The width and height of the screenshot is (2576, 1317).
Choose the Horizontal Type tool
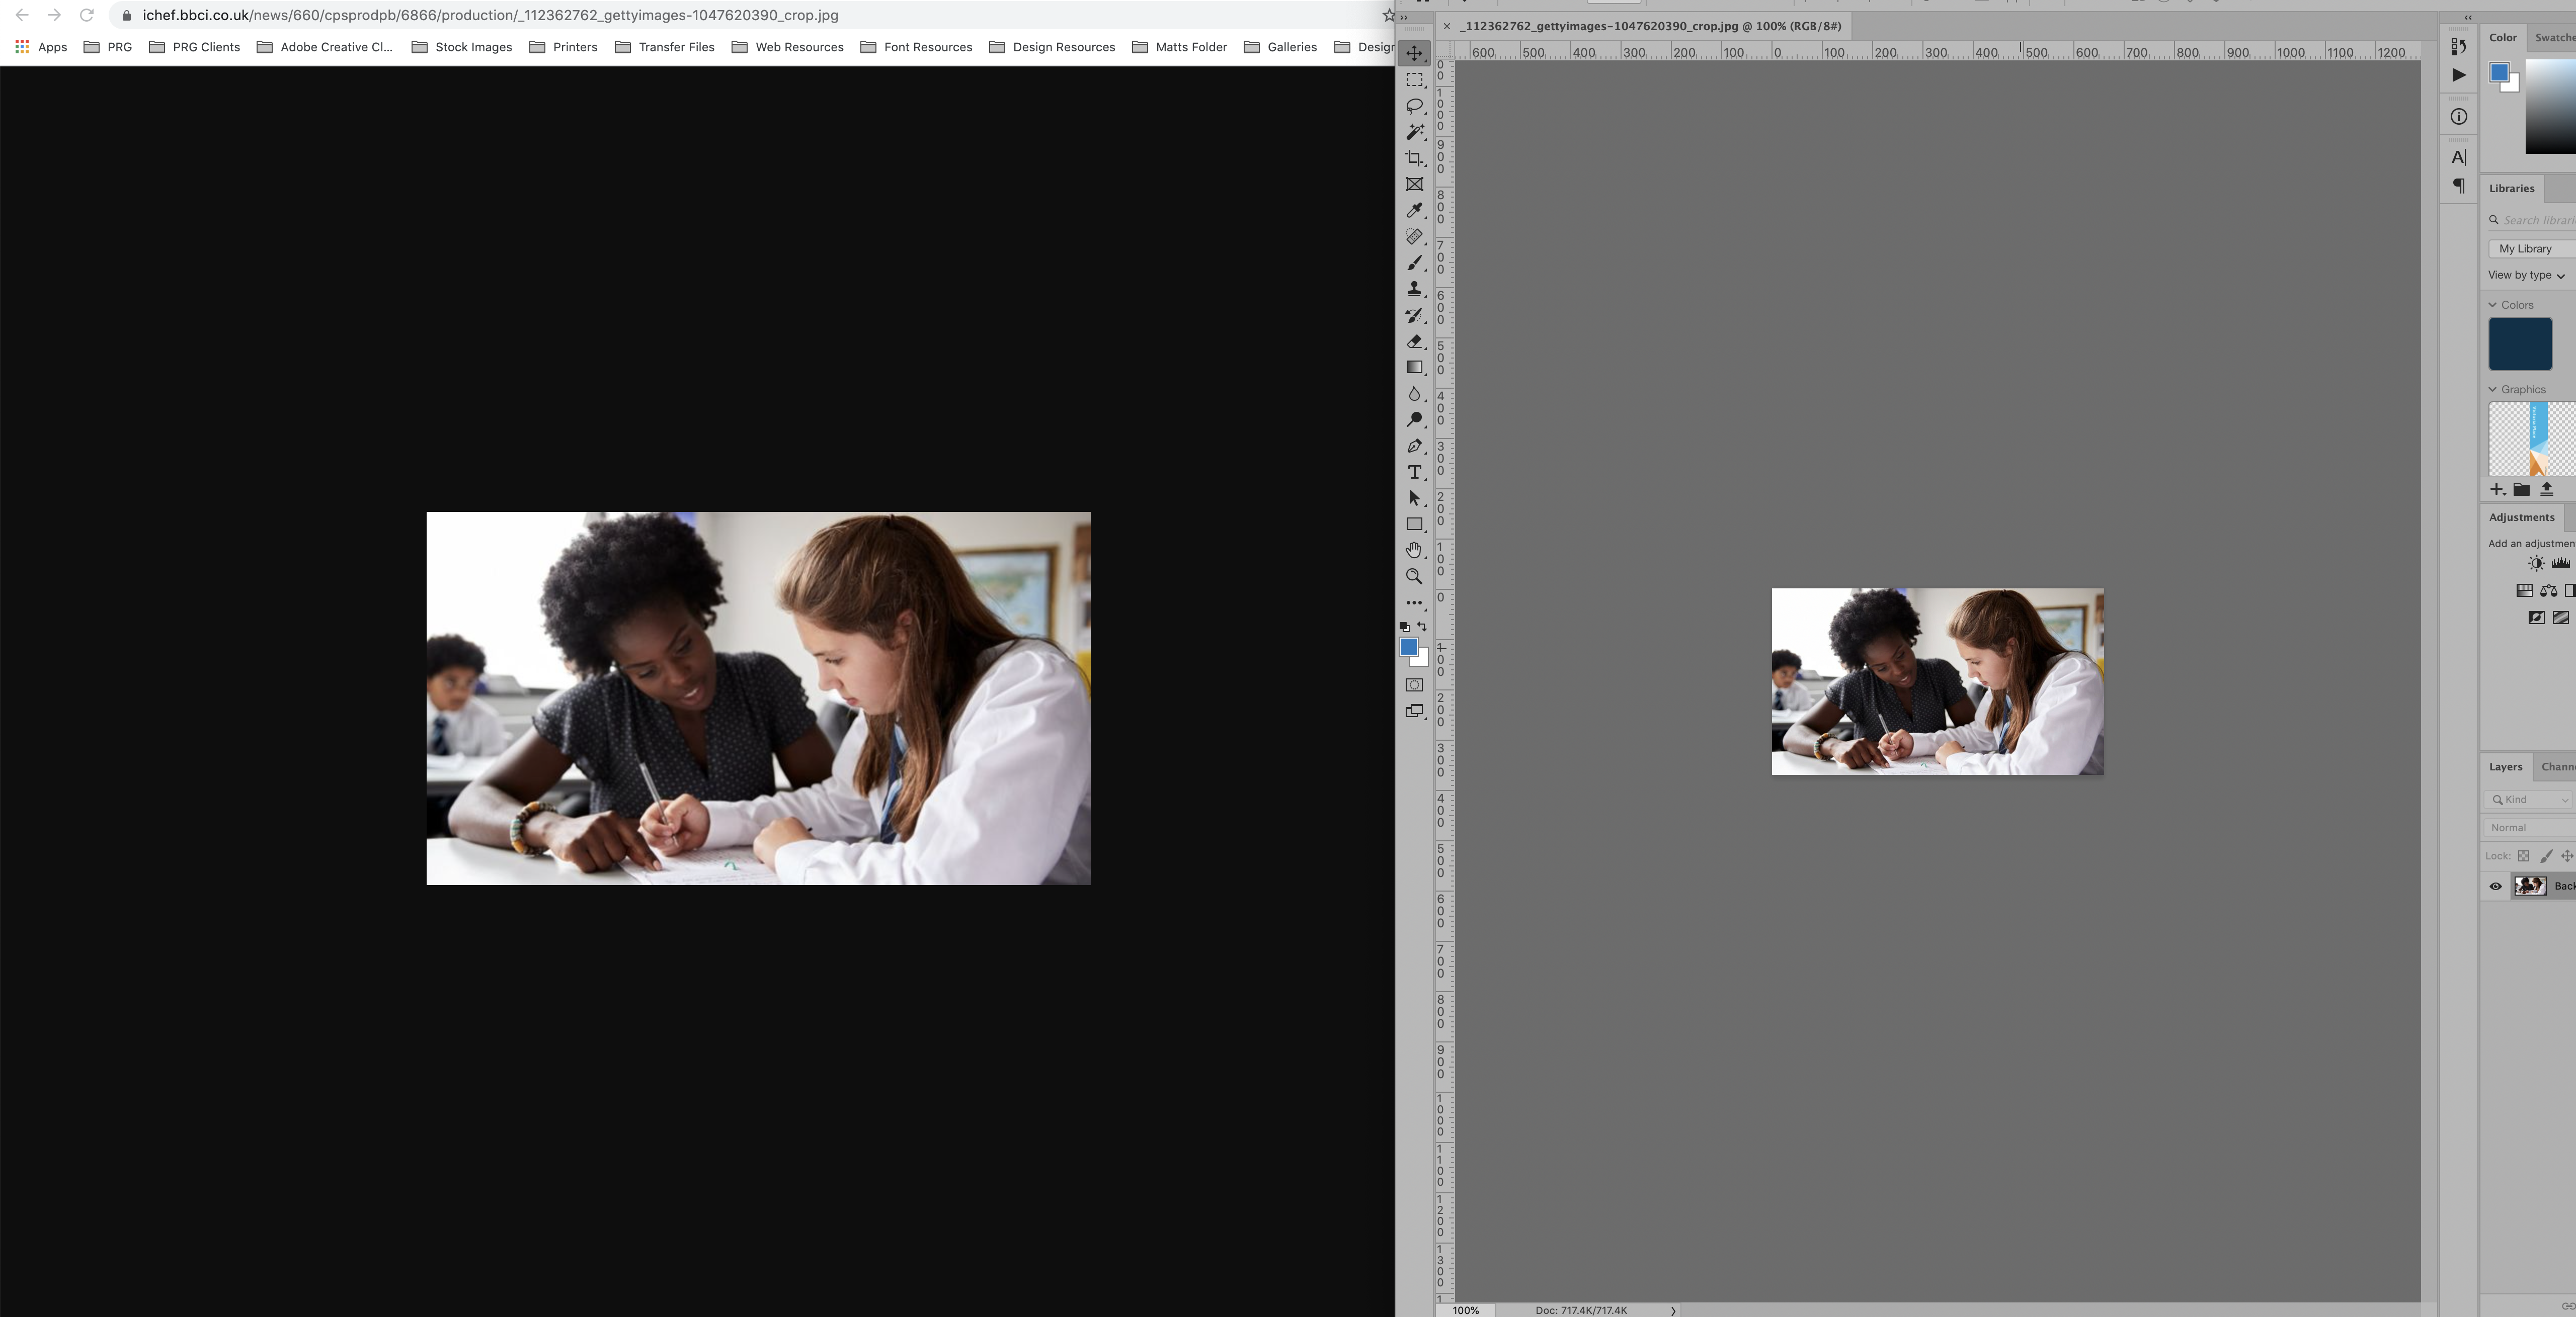[1414, 472]
